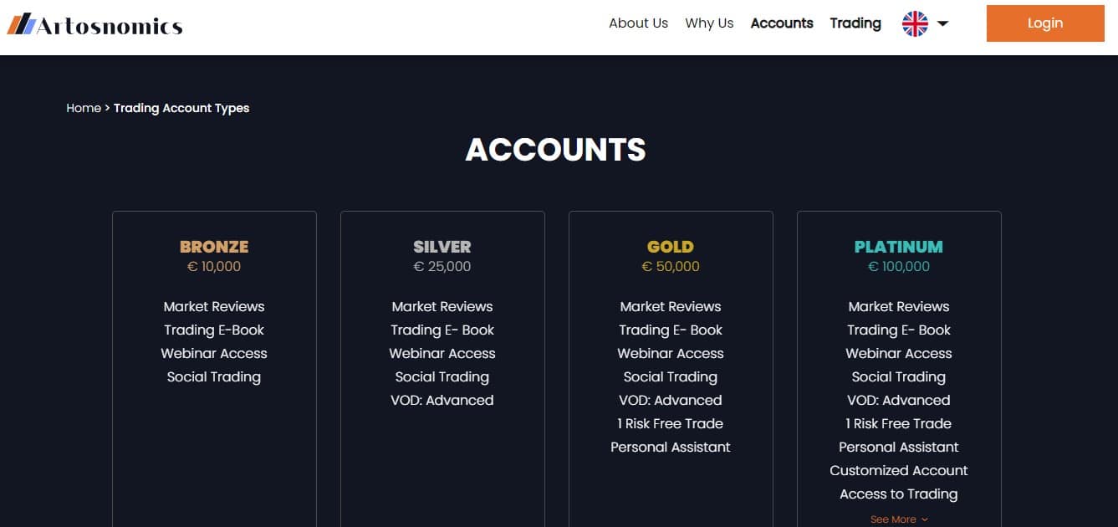1118x527 pixels.
Task: Click Personal Assistant in the Gold card
Action: 670,447
